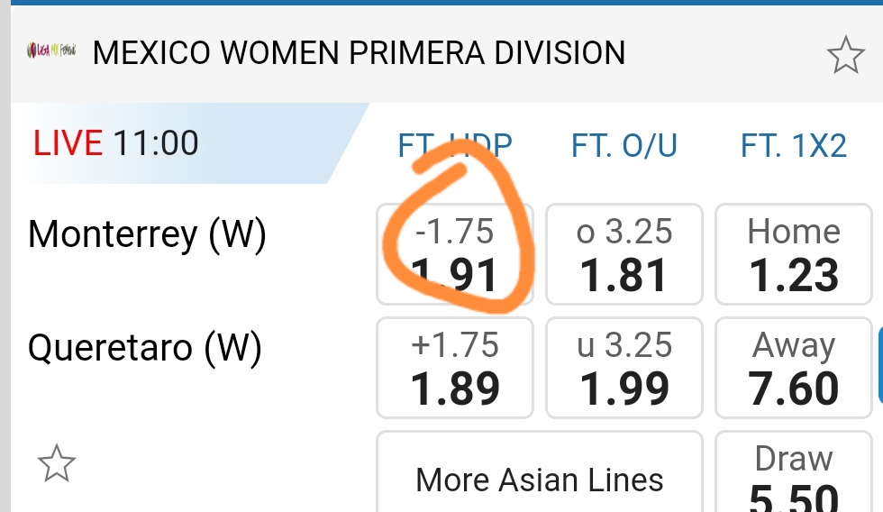Select the FT. HDP market column
Screen dimensions: 883x512
455,145
